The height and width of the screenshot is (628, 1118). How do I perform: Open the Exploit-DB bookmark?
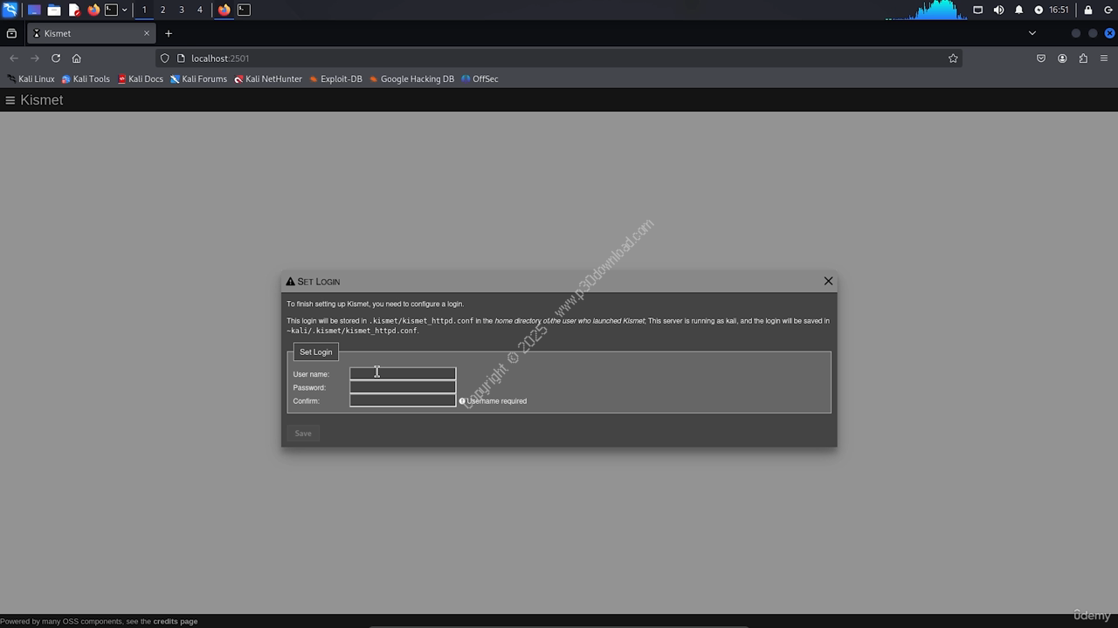(335, 78)
